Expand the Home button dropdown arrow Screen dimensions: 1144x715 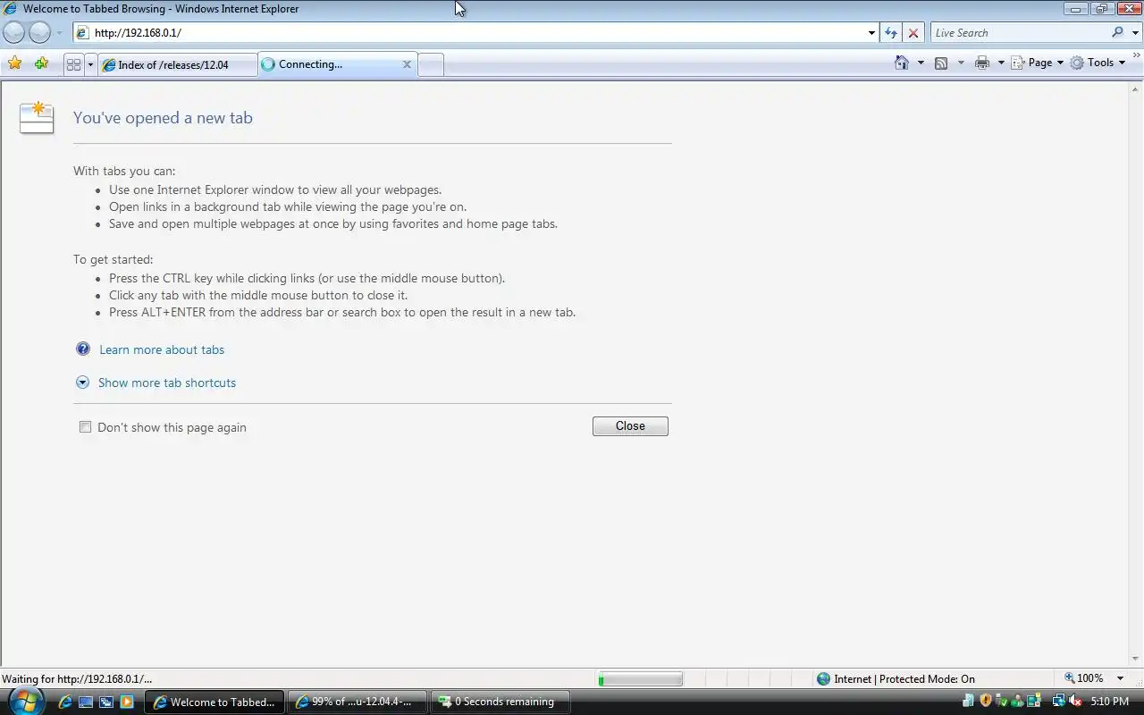921,63
